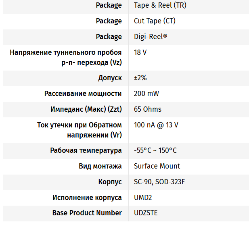Click the -55°C ~ 150°C temperature value
This screenshot has height=225, width=249.
pyautogui.click(x=155, y=150)
